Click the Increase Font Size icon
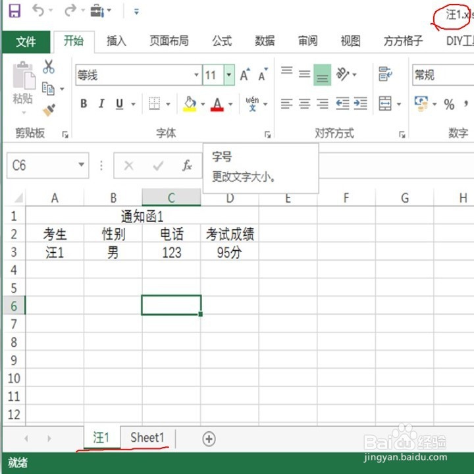The image size is (474, 474). click(245, 74)
